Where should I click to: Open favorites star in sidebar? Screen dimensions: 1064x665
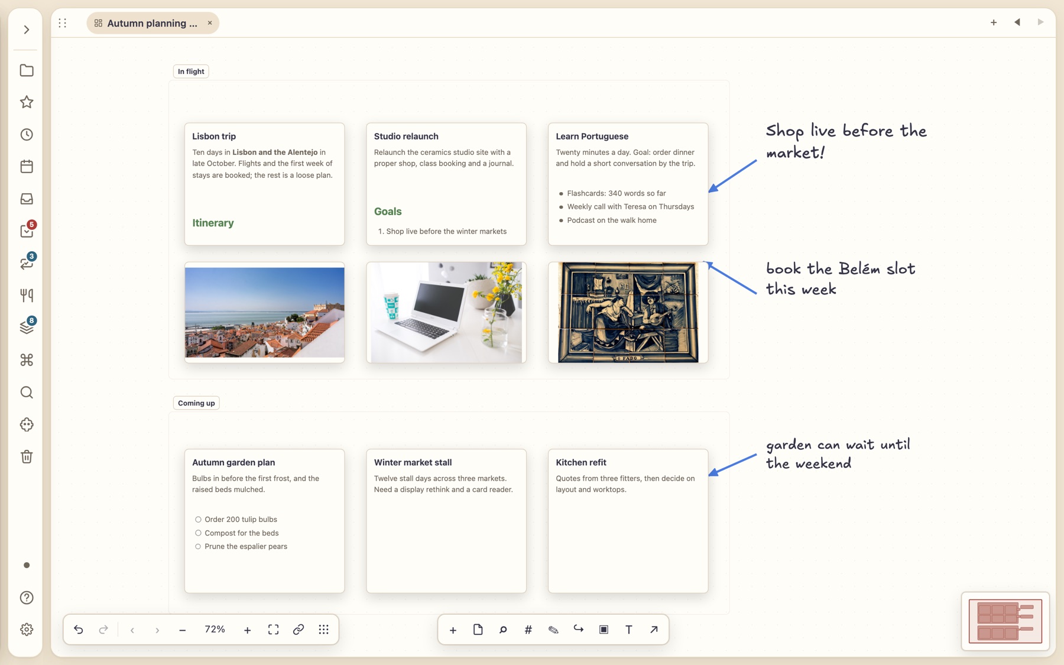coord(27,102)
